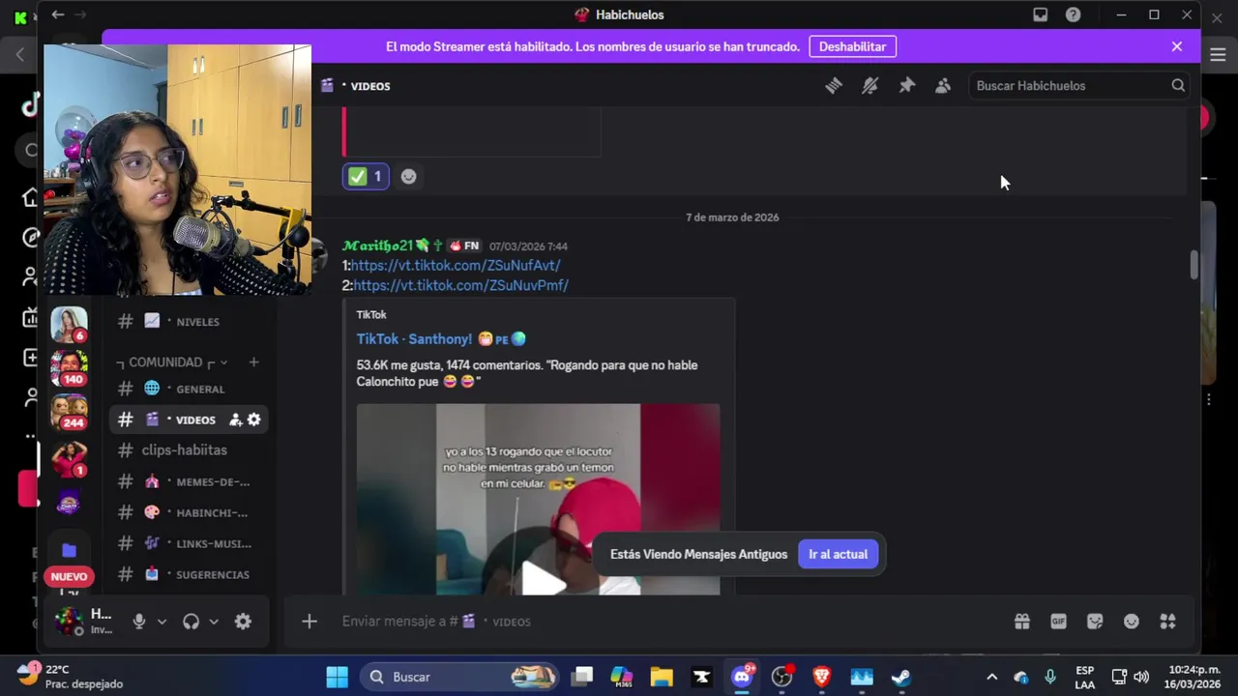
Task: Select the VIDEOS channel
Action: point(189,420)
